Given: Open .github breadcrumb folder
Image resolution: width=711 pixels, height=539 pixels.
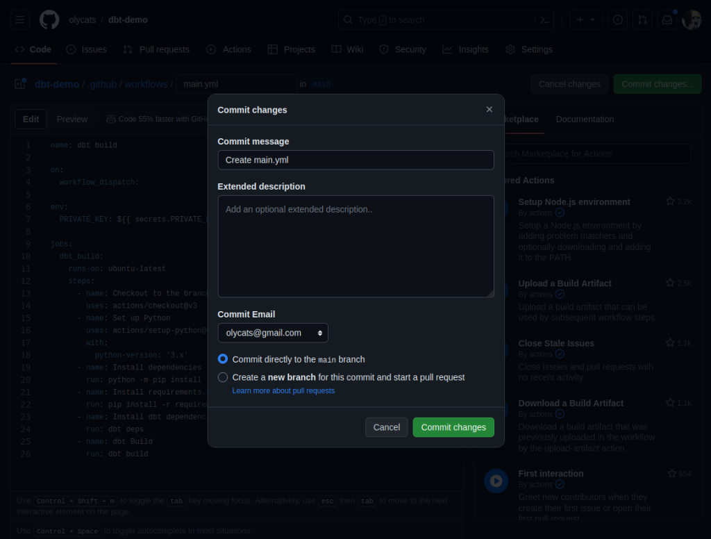Looking at the screenshot, I should pyautogui.click(x=103, y=84).
